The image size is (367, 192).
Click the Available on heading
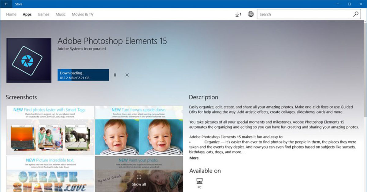[x=205, y=171]
